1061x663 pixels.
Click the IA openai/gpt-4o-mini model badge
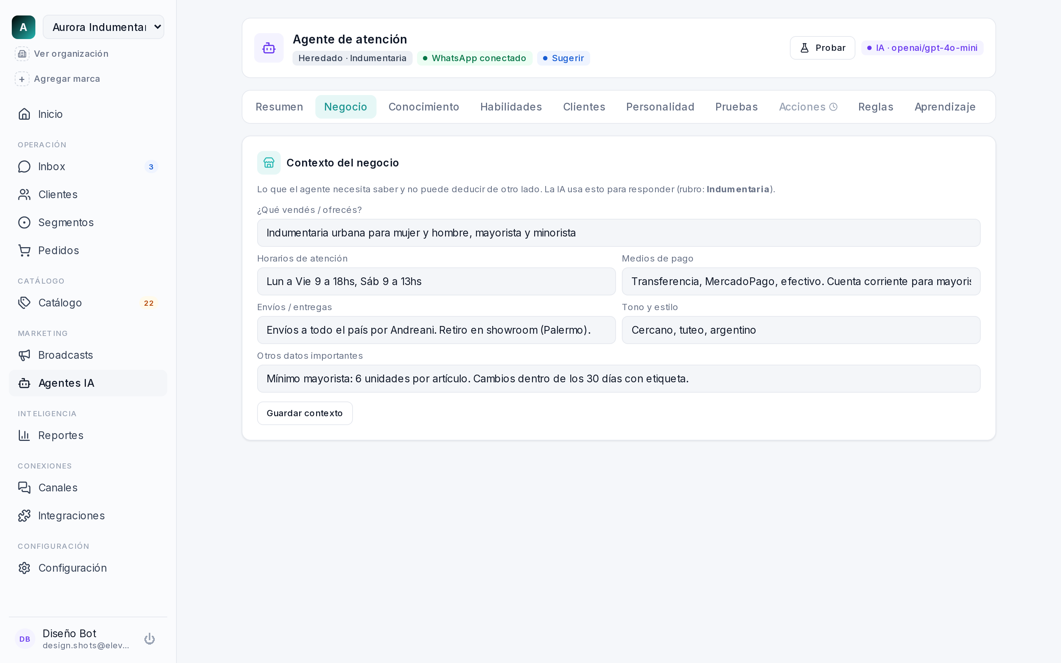922,48
